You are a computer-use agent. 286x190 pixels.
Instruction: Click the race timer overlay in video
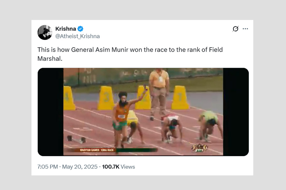tap(199, 148)
